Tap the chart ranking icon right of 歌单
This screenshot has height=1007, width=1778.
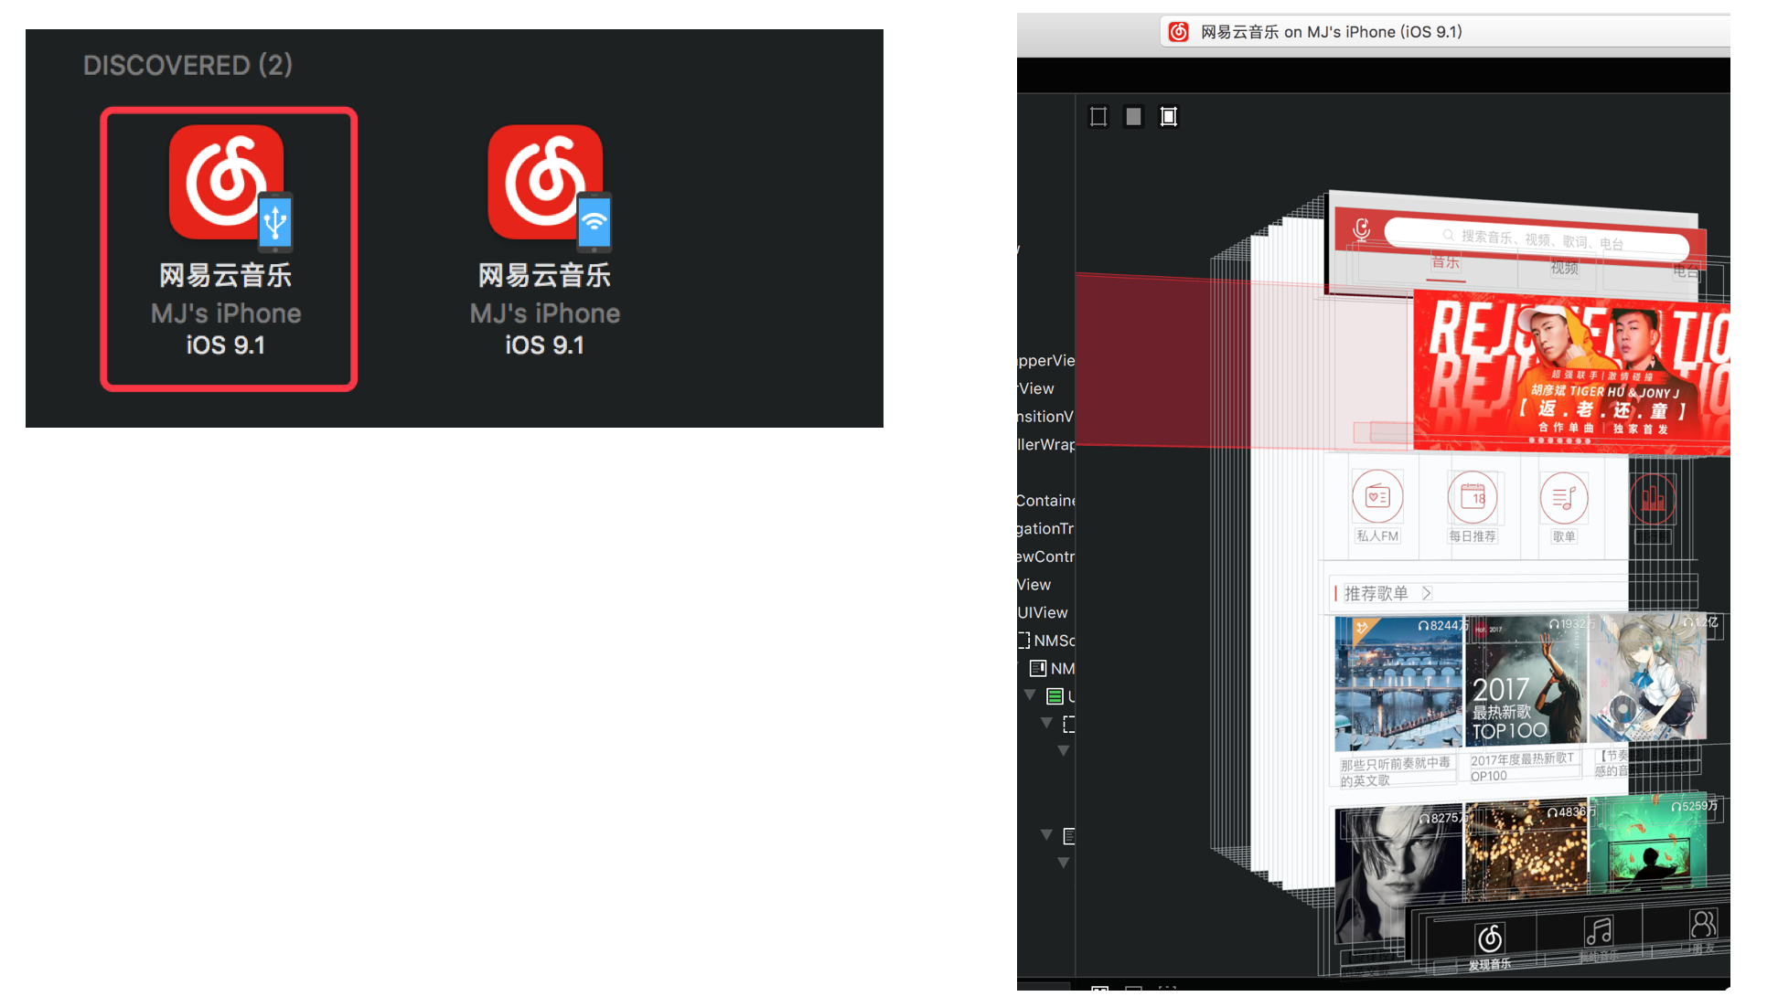tap(1653, 499)
